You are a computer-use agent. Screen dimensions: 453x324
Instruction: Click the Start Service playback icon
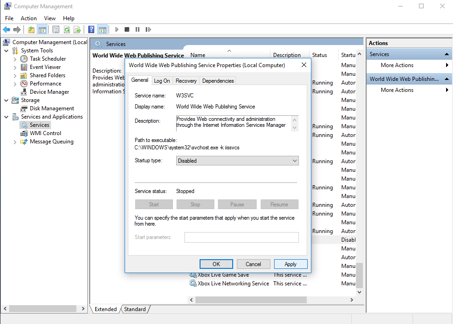point(116,29)
